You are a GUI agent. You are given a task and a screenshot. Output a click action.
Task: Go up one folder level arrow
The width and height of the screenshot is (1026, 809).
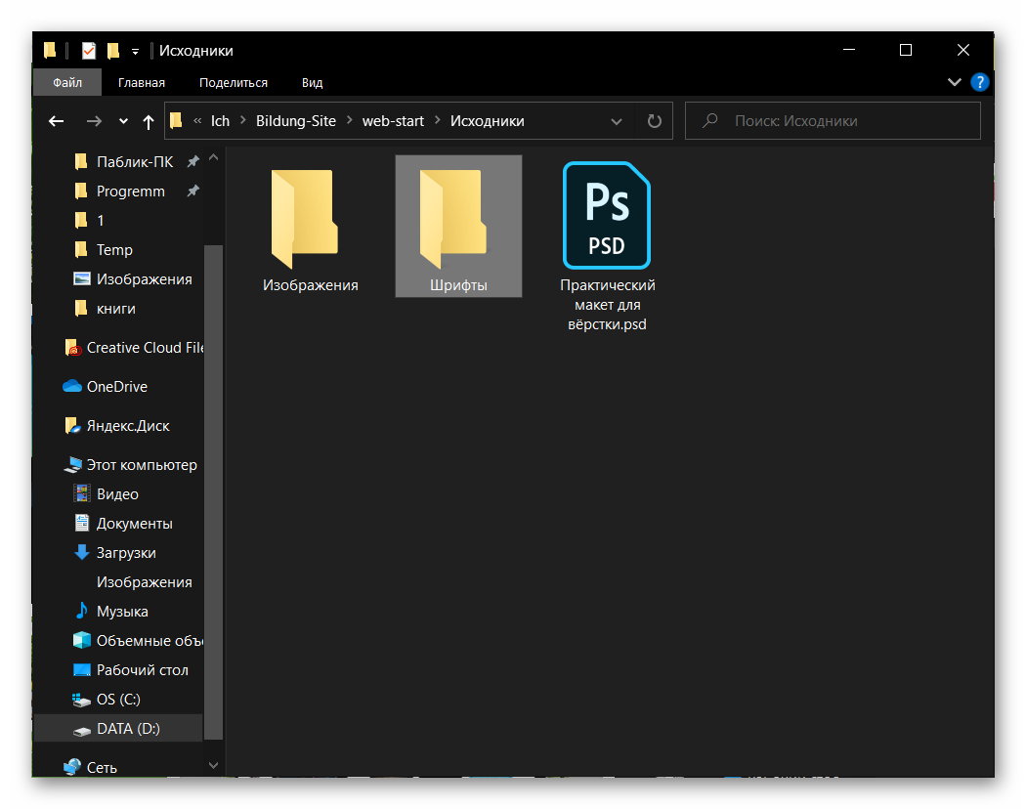[149, 121]
